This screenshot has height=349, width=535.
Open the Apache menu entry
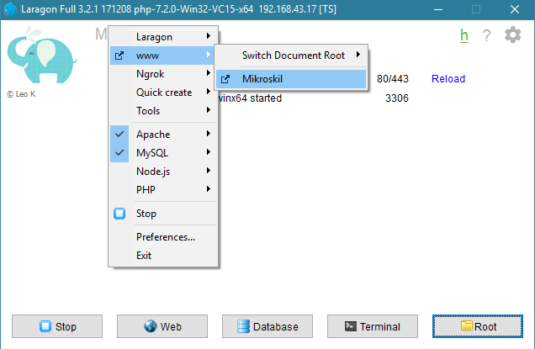[163, 135]
